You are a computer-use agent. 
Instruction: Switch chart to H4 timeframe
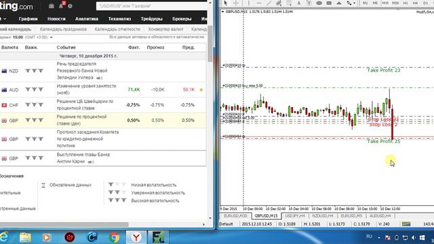point(415,3)
